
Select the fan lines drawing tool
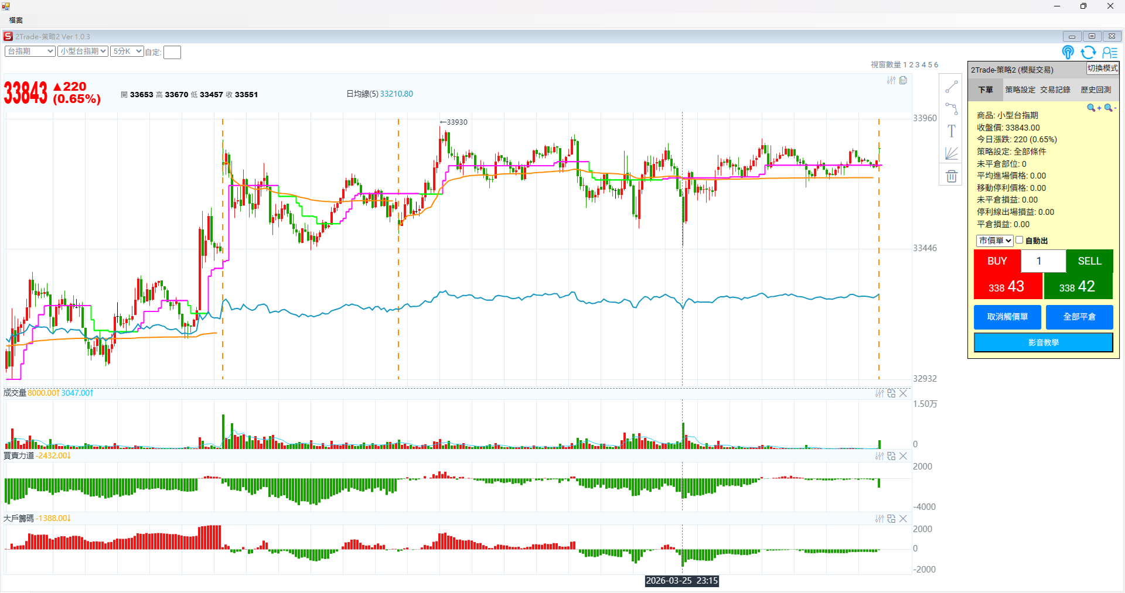click(x=951, y=153)
